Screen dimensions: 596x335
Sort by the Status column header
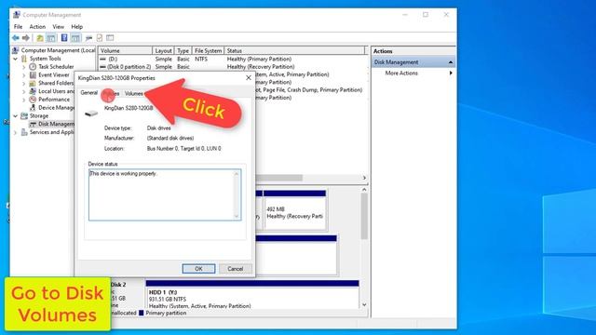[294, 50]
